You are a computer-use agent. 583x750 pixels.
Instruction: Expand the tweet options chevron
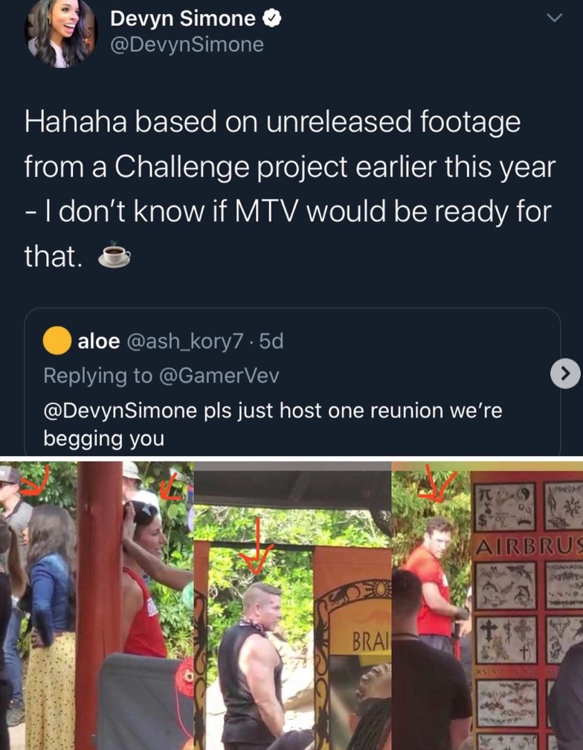554,18
